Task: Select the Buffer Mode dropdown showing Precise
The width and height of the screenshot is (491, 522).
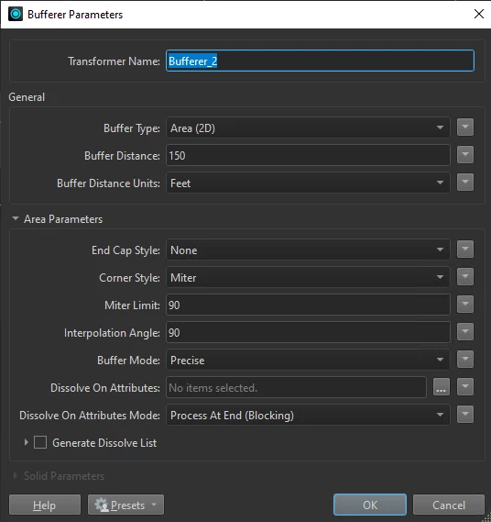Action: (308, 360)
